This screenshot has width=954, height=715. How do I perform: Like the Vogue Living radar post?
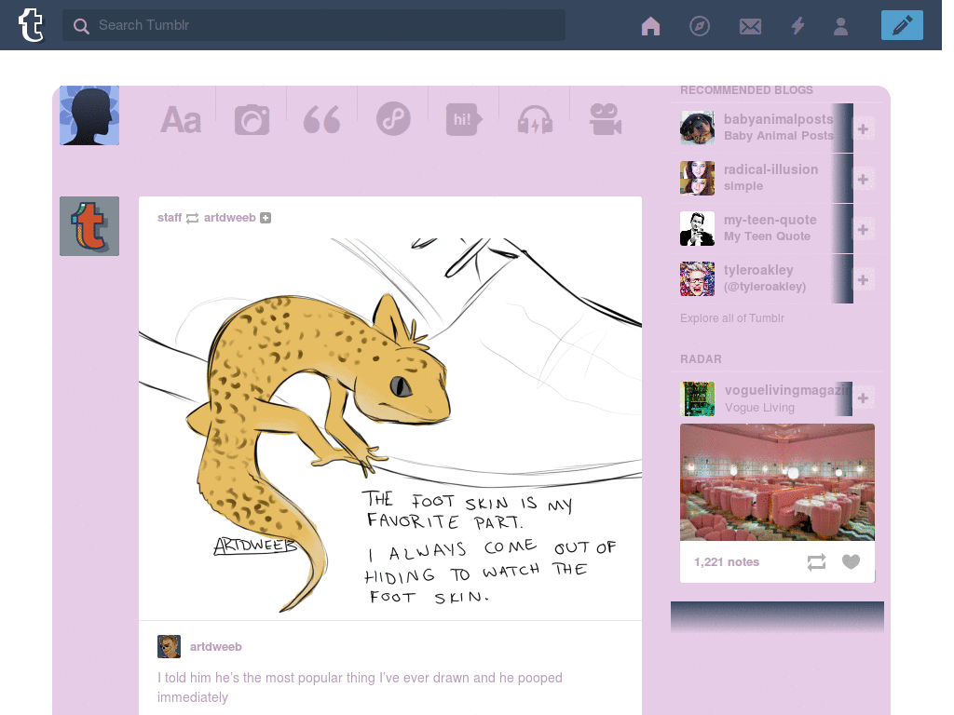tap(851, 561)
